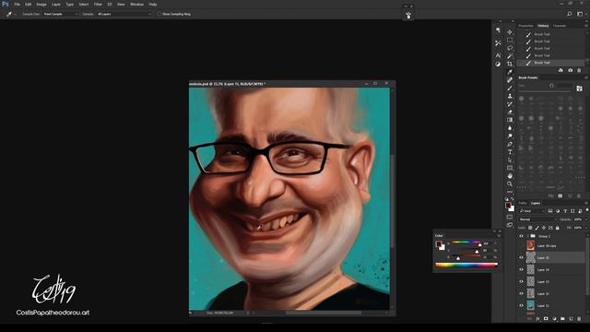Open the search magnifier in options bar
The width and height of the screenshot is (590, 332).
pos(570,14)
